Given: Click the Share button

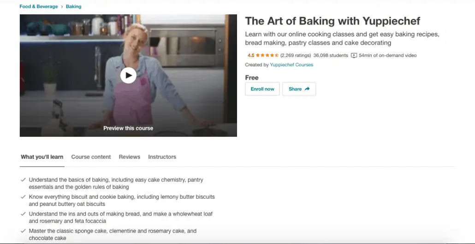Looking at the screenshot, I should click(299, 89).
